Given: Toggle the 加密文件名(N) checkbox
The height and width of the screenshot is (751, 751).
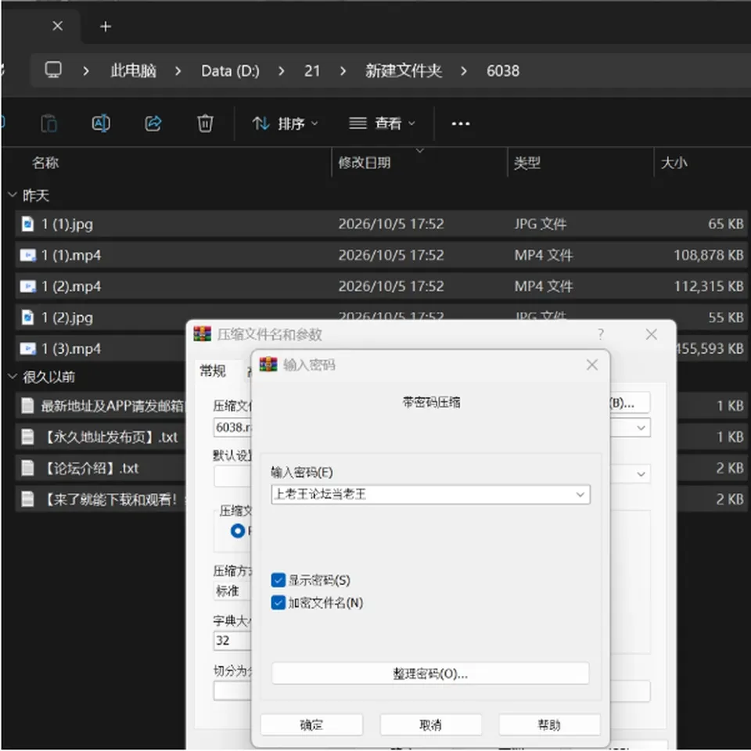Looking at the screenshot, I should (278, 602).
